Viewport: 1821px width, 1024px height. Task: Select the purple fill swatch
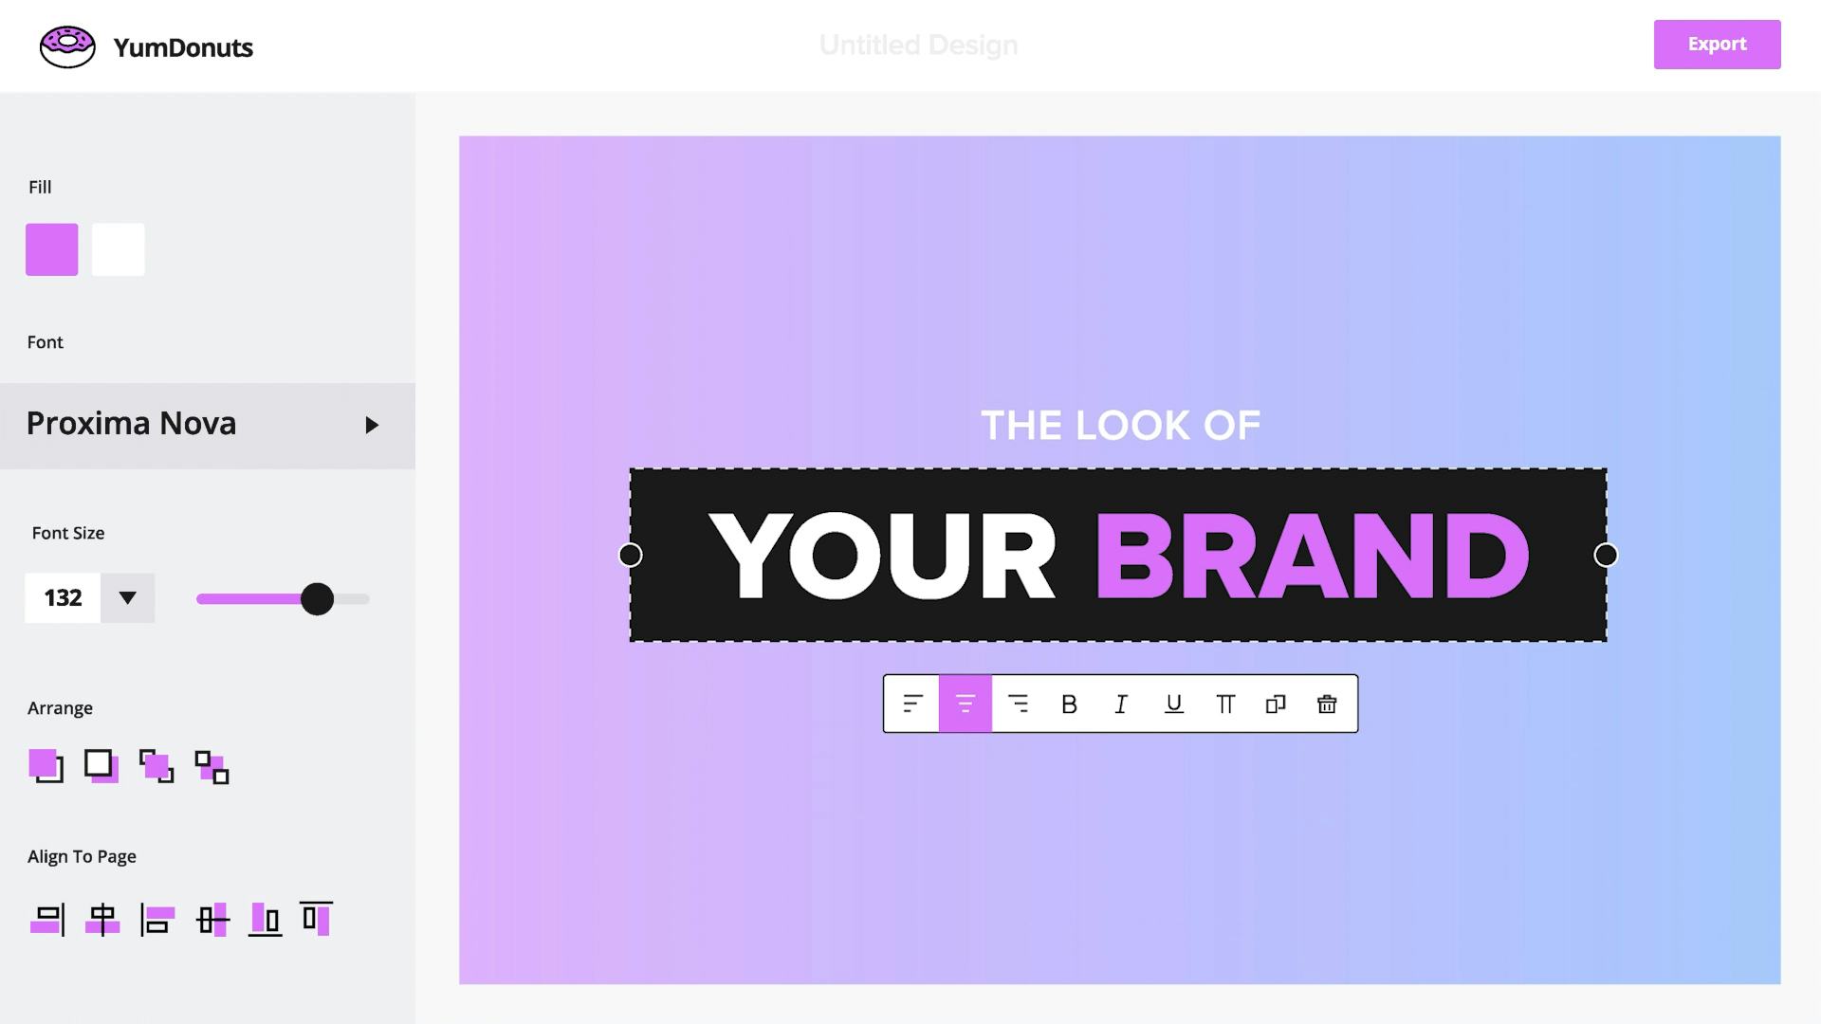52,249
